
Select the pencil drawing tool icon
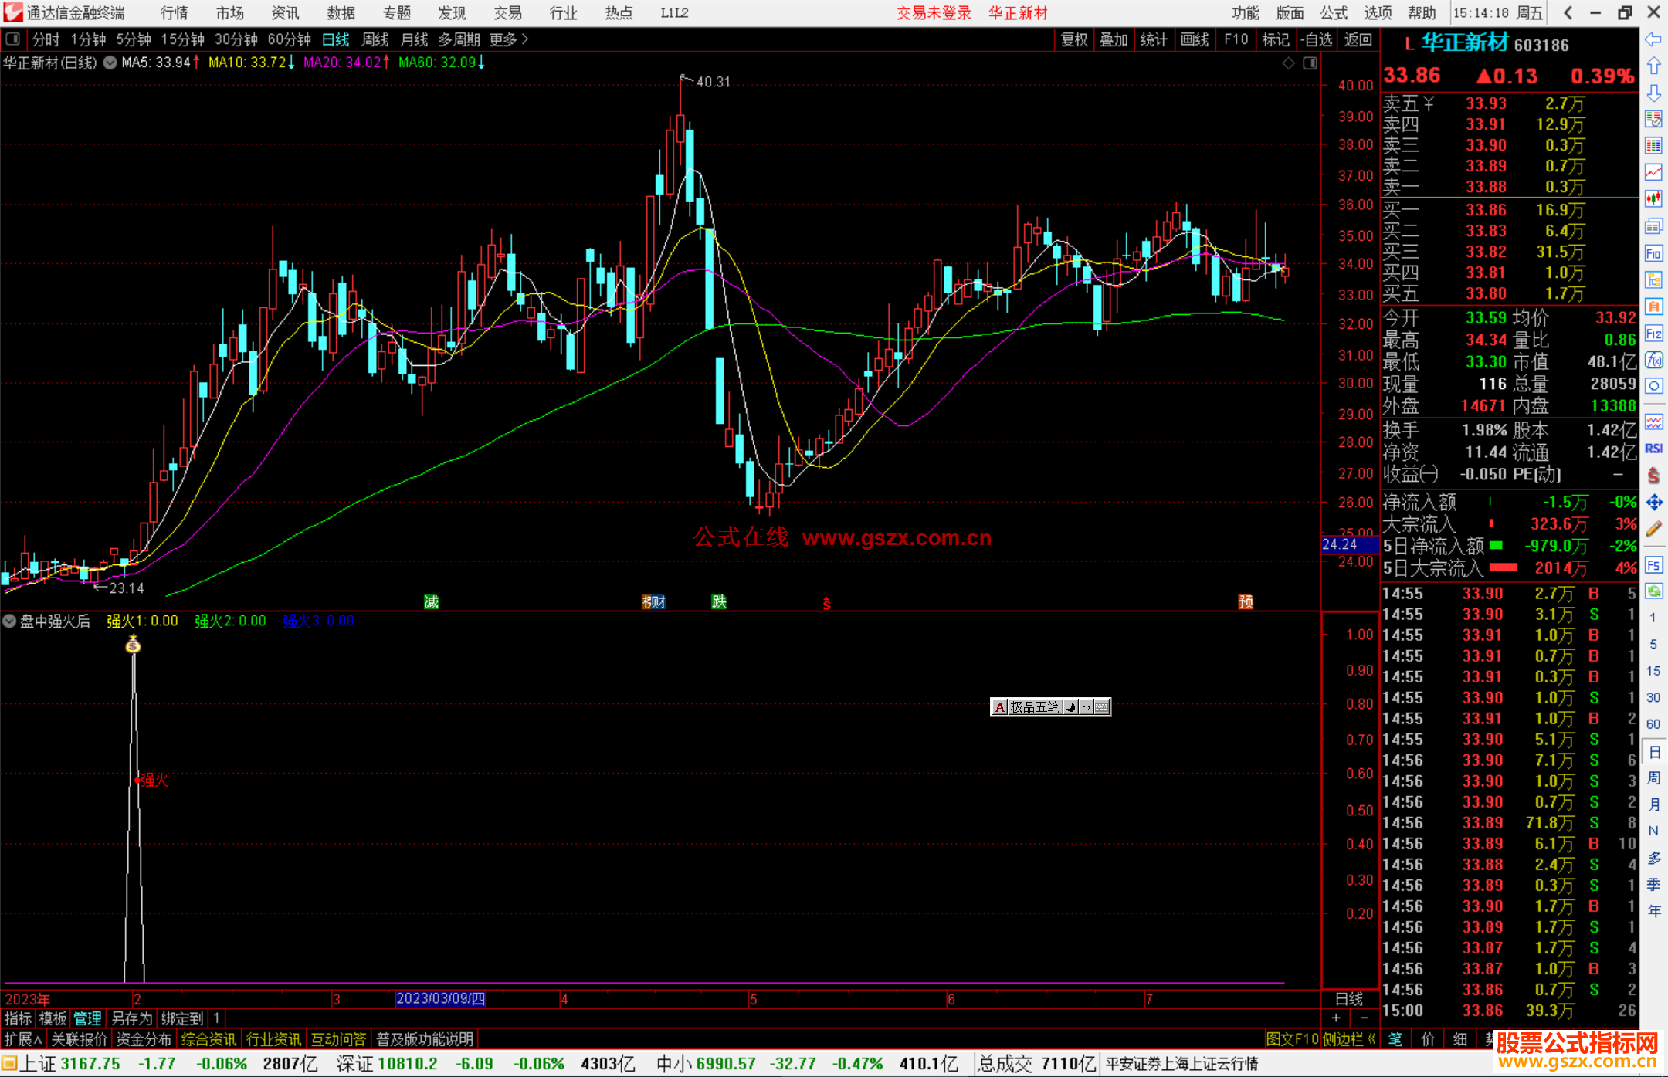click(1653, 530)
